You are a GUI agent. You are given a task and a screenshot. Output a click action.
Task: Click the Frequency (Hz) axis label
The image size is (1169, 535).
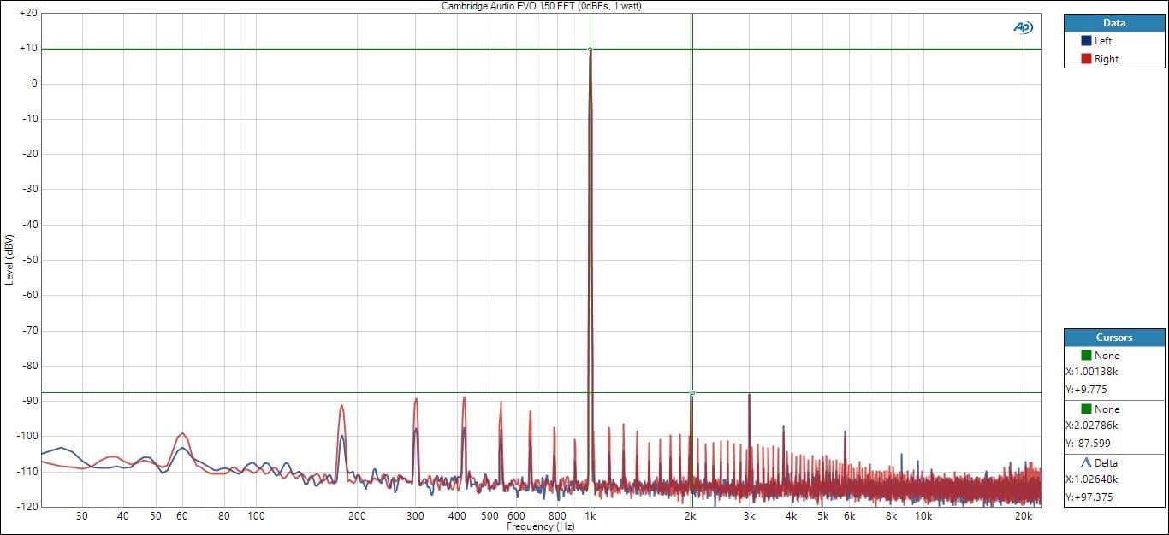click(x=540, y=527)
